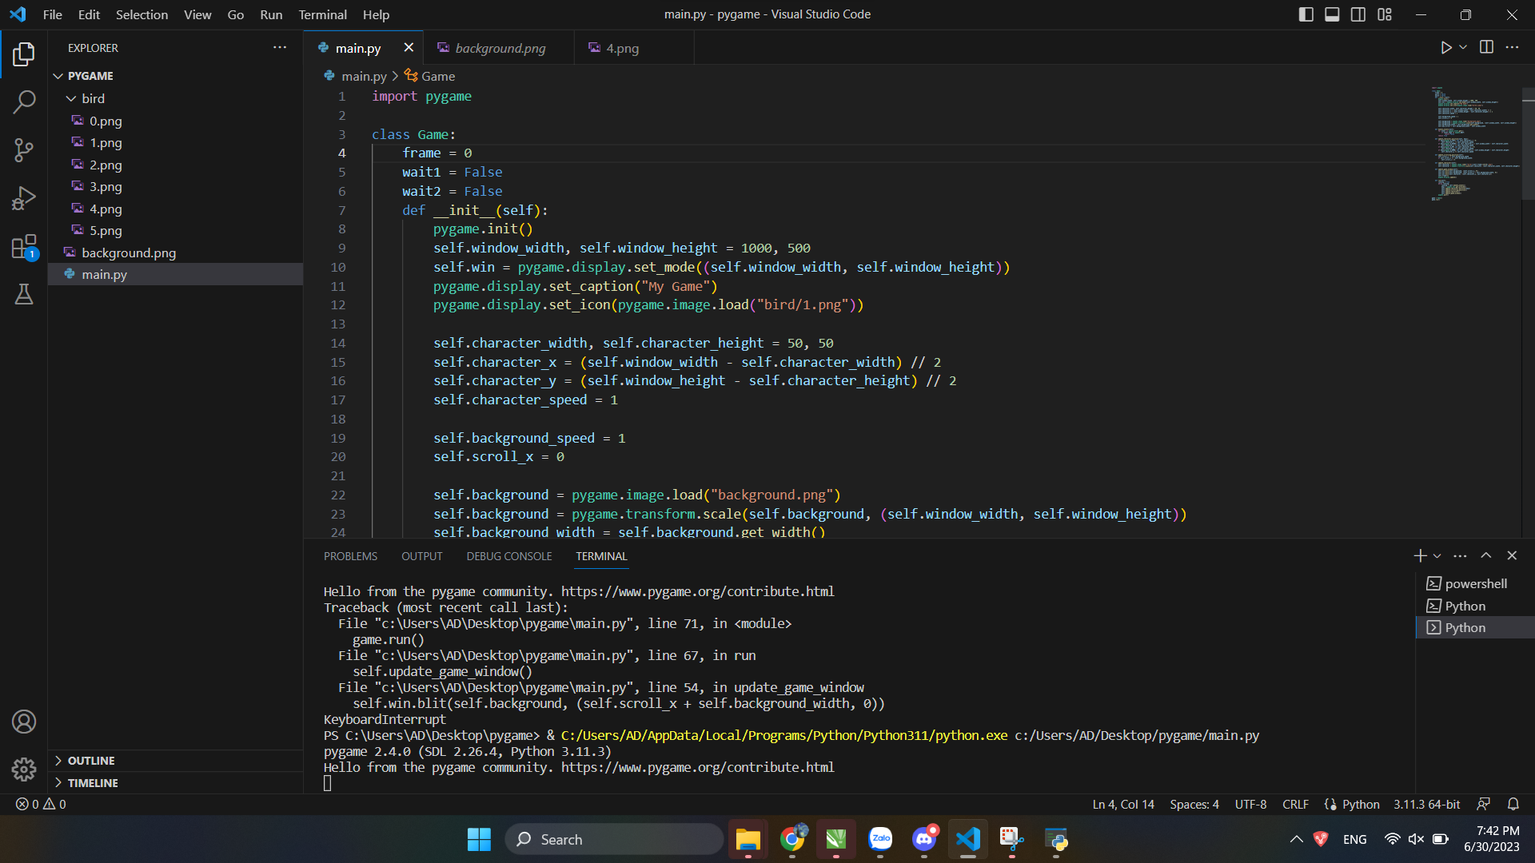
Task: Open the volume control in system tray
Action: pyautogui.click(x=1416, y=839)
